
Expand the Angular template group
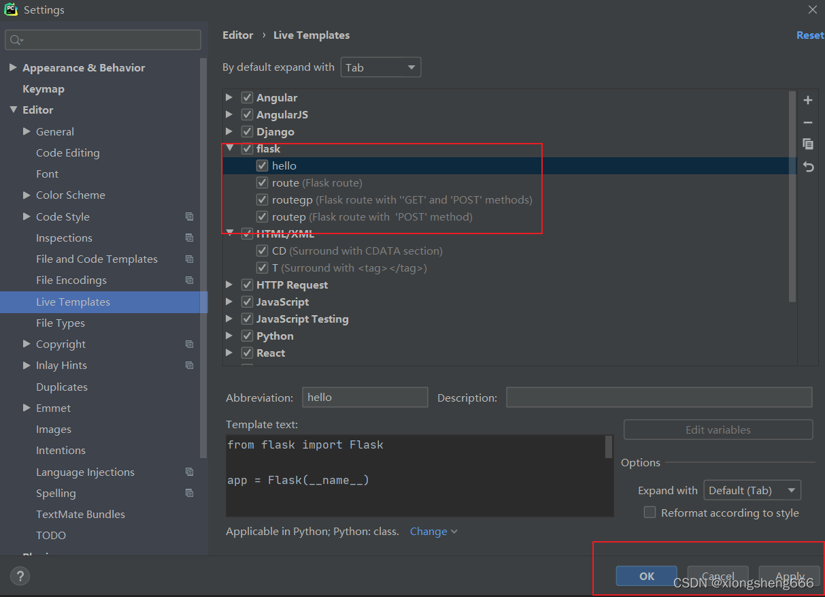(x=229, y=97)
